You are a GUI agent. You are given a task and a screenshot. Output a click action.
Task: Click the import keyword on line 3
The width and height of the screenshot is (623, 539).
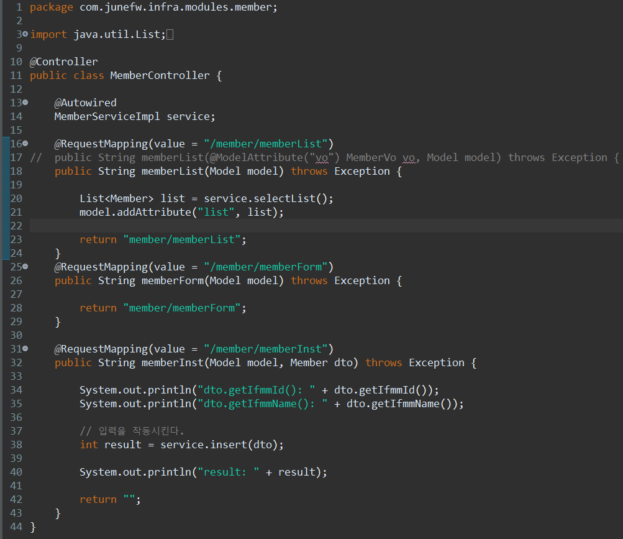pos(48,34)
